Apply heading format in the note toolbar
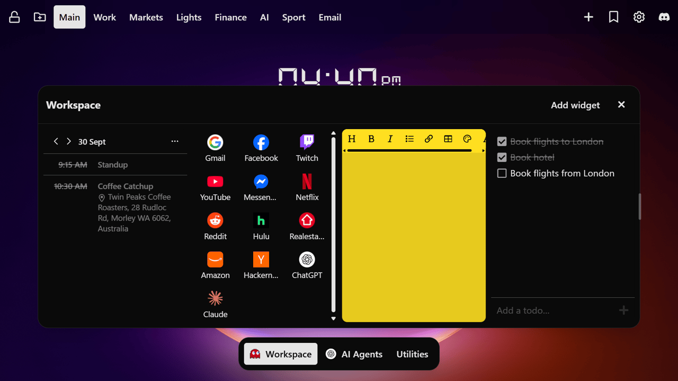The width and height of the screenshot is (678, 381). 352,139
